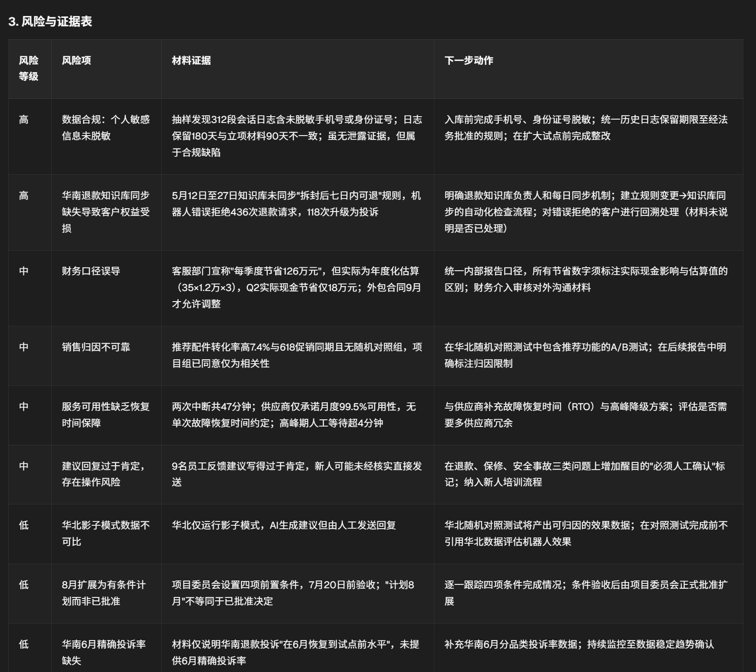Viewport: 756px width, 672px height.
Task: Select risk item "财务口径误导"
Action: (91, 271)
